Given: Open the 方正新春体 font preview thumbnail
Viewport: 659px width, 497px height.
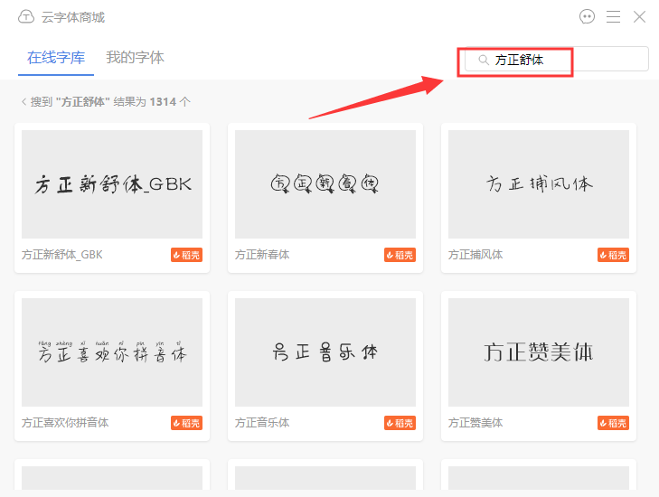Looking at the screenshot, I should click(x=325, y=184).
